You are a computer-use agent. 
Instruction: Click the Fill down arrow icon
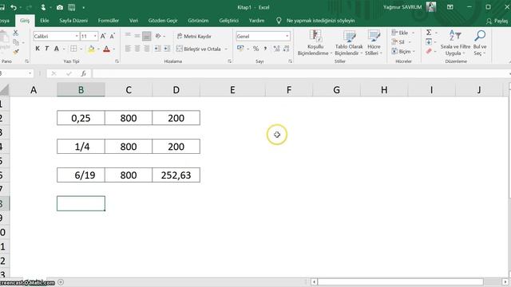429,42
